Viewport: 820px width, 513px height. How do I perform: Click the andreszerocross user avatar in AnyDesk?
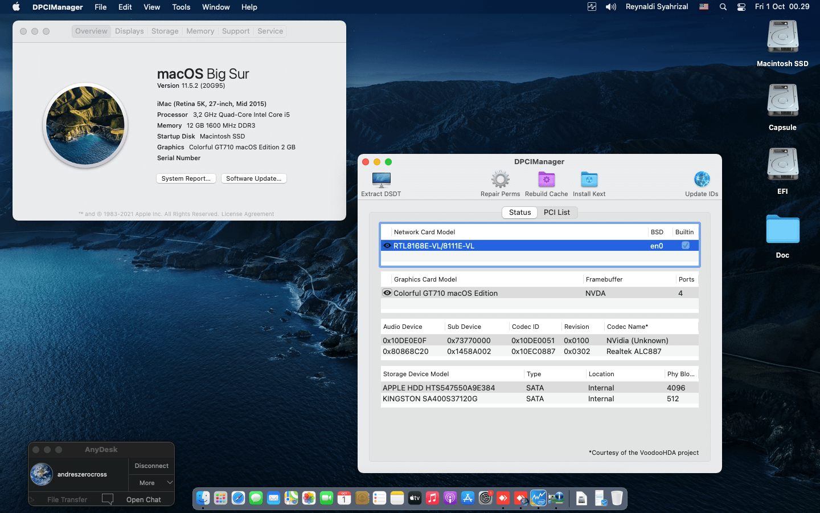[x=42, y=474]
